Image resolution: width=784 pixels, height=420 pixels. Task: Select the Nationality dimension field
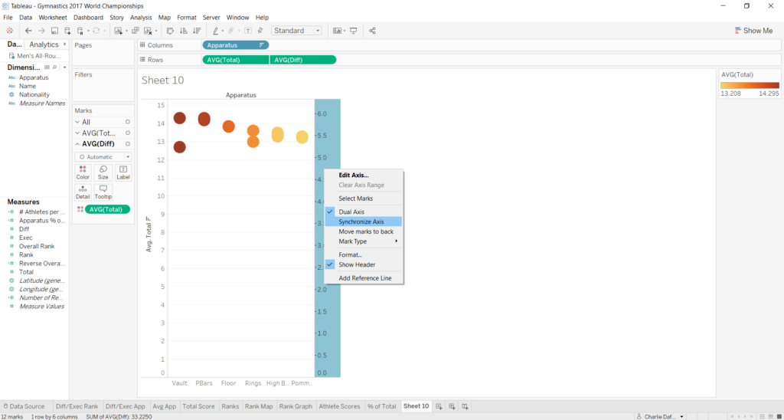34,94
